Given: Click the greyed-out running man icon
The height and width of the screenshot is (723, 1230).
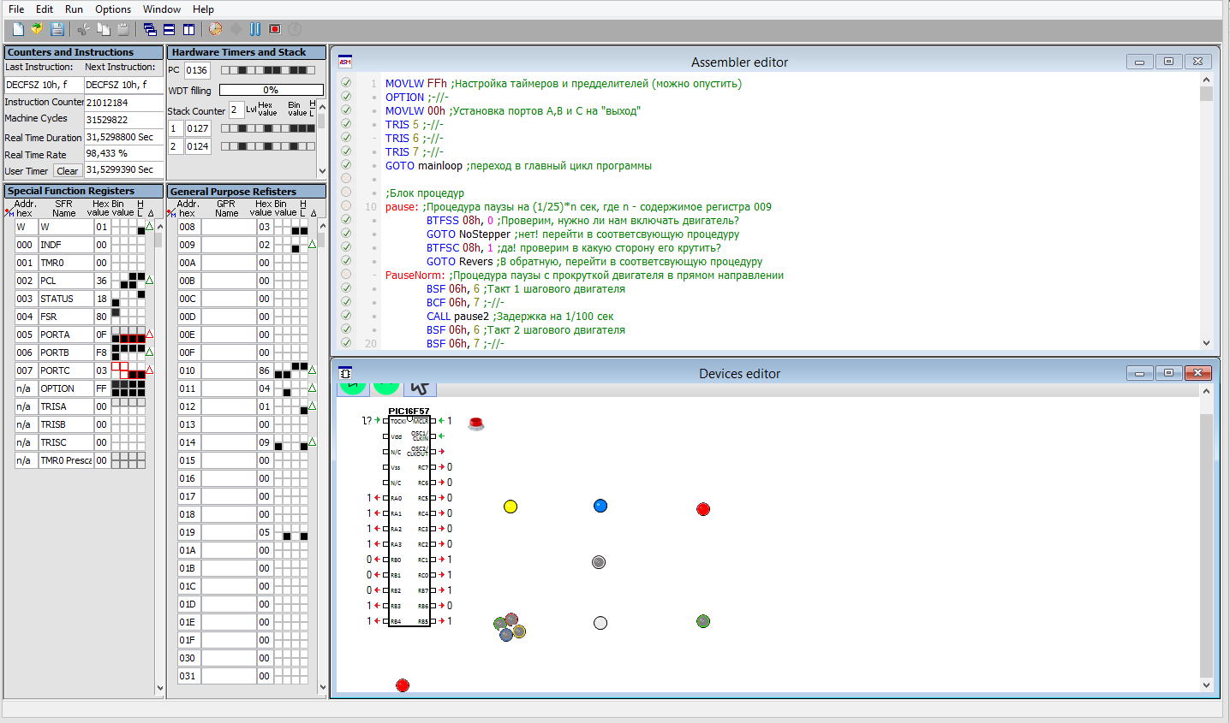Looking at the screenshot, I should [x=295, y=29].
